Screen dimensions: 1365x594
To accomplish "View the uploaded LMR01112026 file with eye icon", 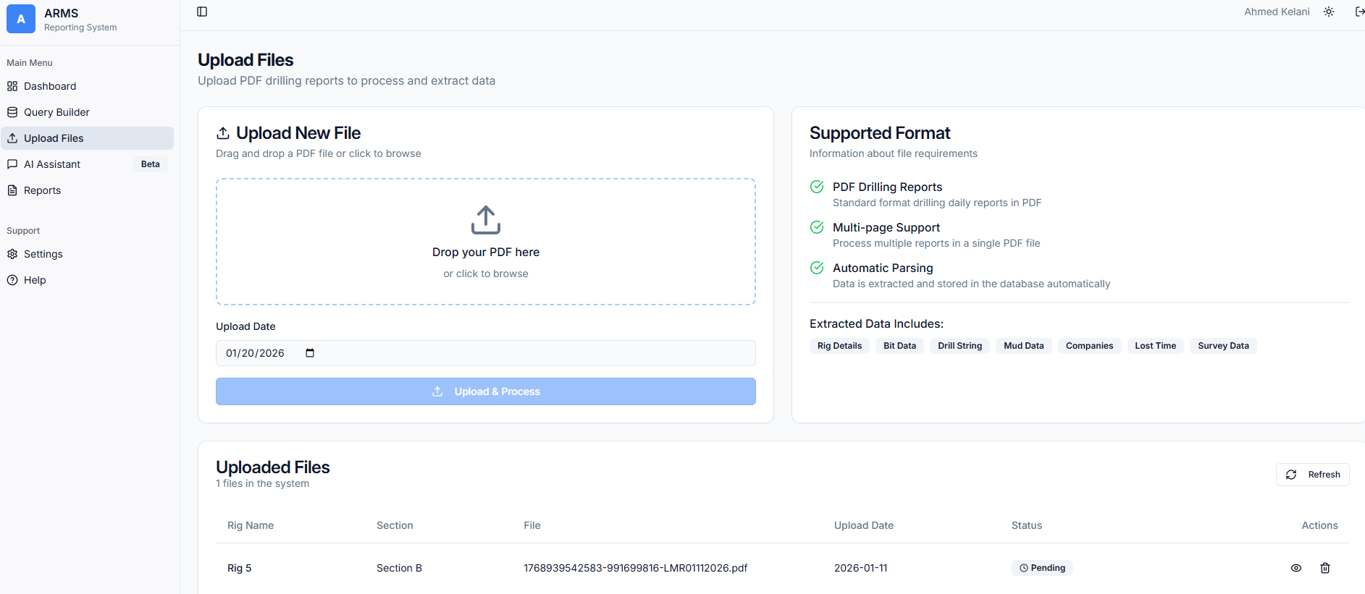I will click(1296, 568).
